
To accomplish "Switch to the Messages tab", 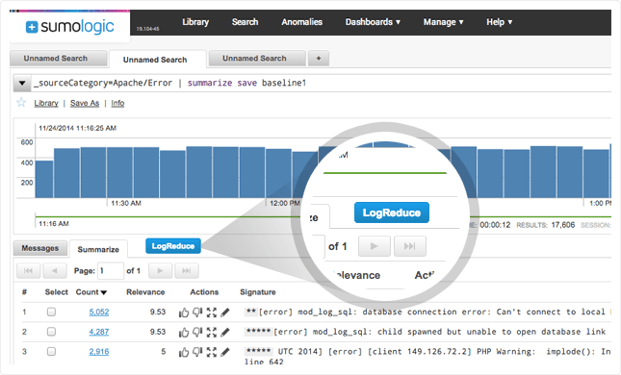I will click(x=40, y=248).
